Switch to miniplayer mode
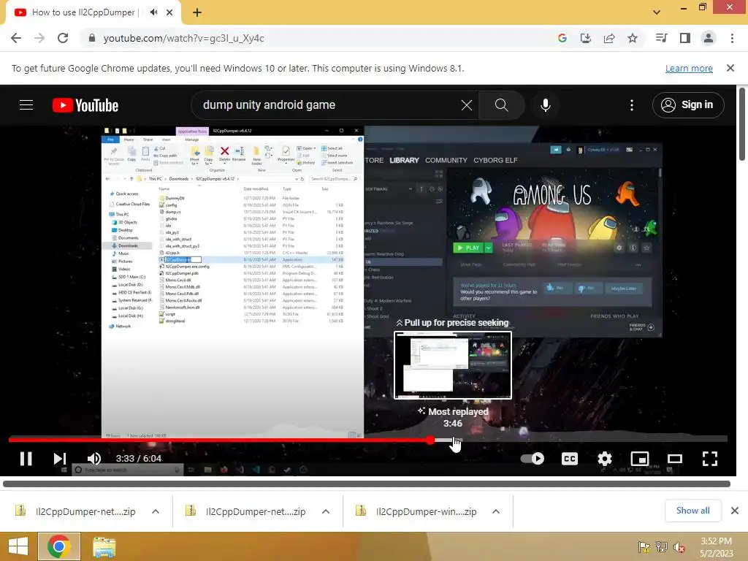This screenshot has width=748, height=561. coord(639,459)
